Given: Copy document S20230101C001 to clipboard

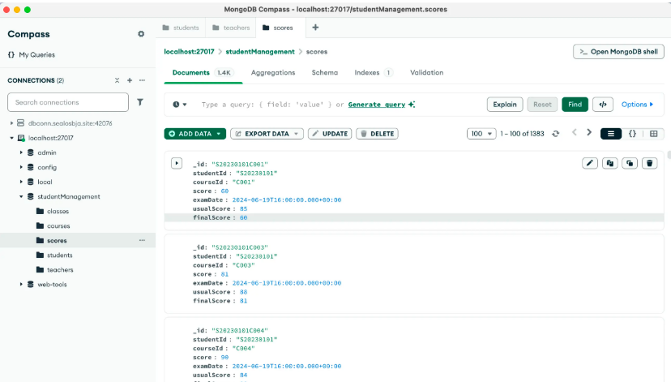Looking at the screenshot, I should 609,163.
